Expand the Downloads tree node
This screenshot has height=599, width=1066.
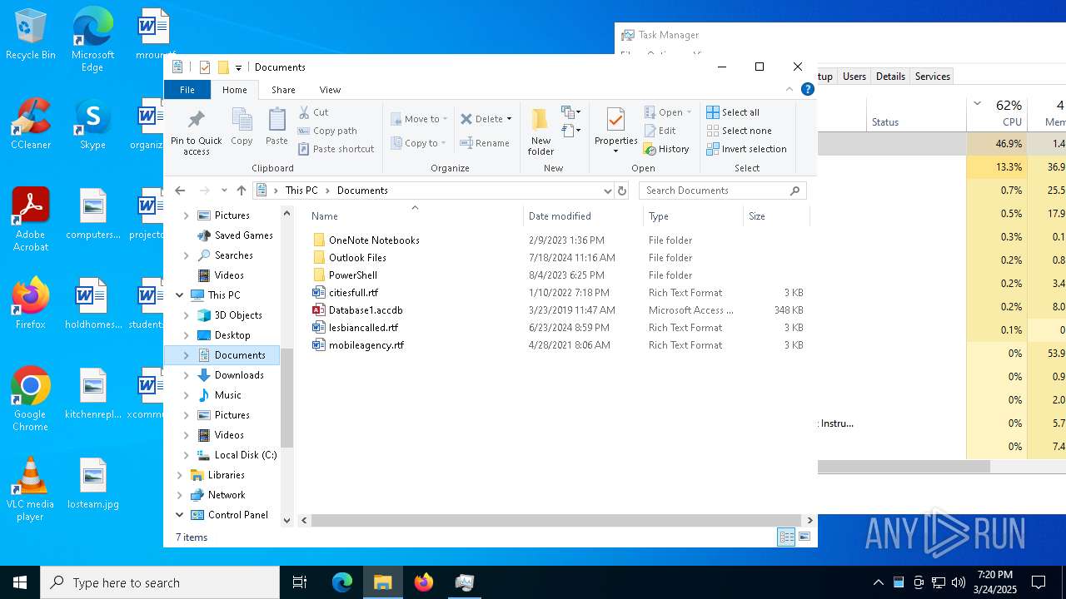(x=187, y=375)
